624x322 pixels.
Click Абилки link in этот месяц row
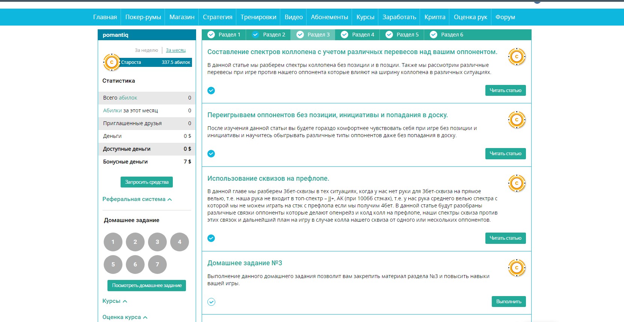tap(112, 110)
